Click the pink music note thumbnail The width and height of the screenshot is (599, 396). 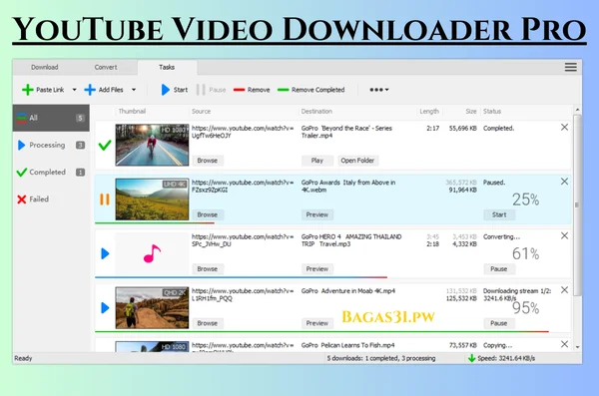pos(152,253)
